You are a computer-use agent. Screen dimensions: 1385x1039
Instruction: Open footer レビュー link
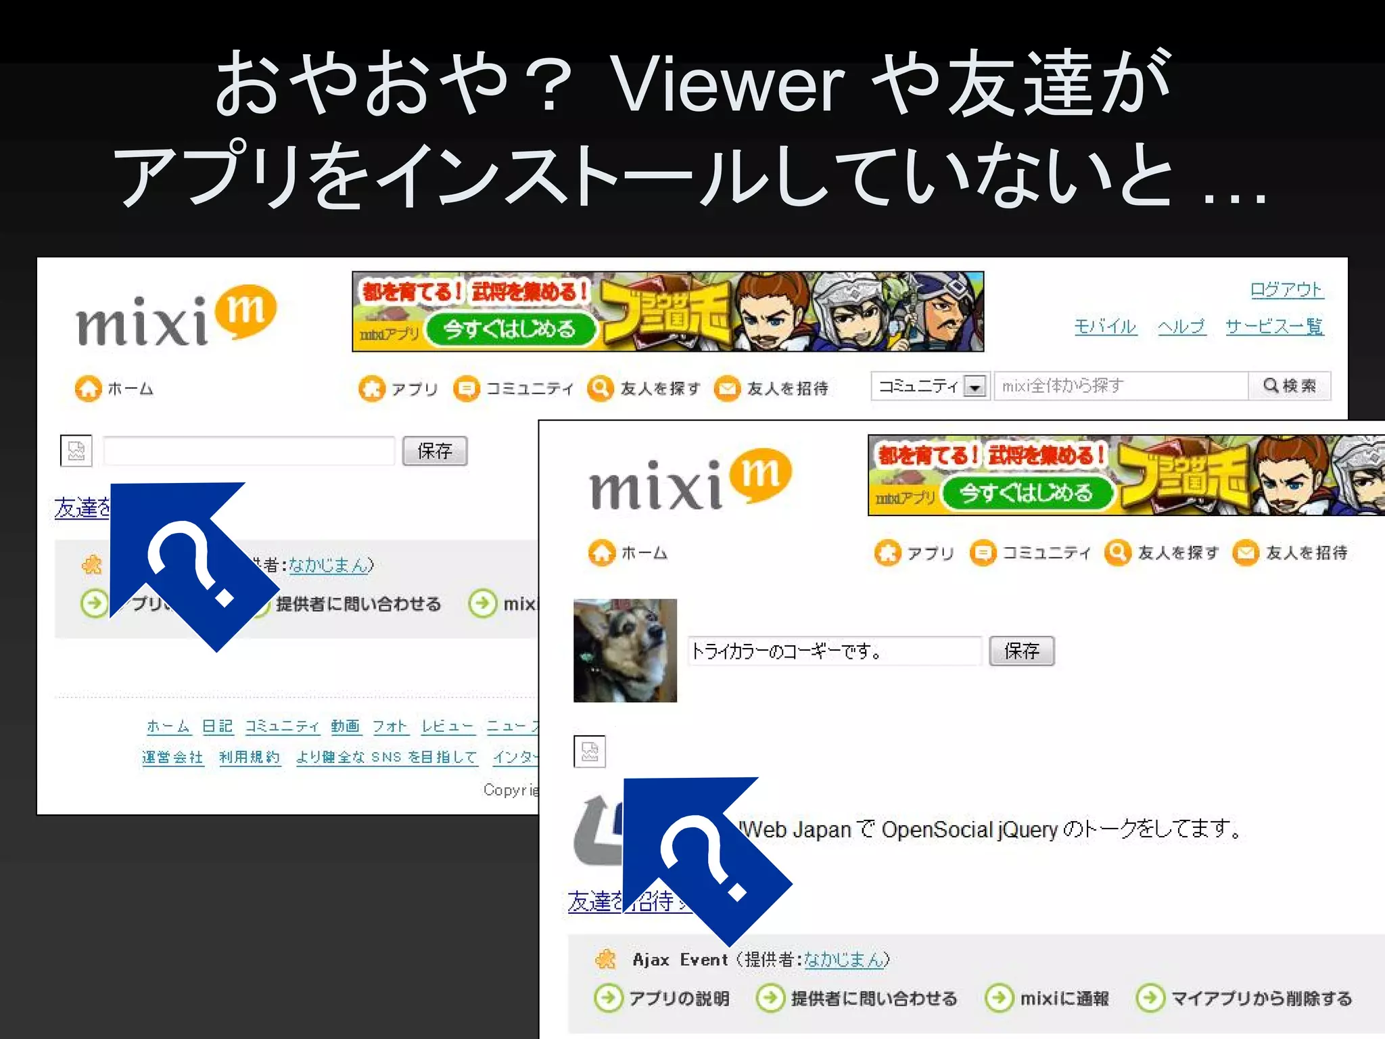(448, 726)
